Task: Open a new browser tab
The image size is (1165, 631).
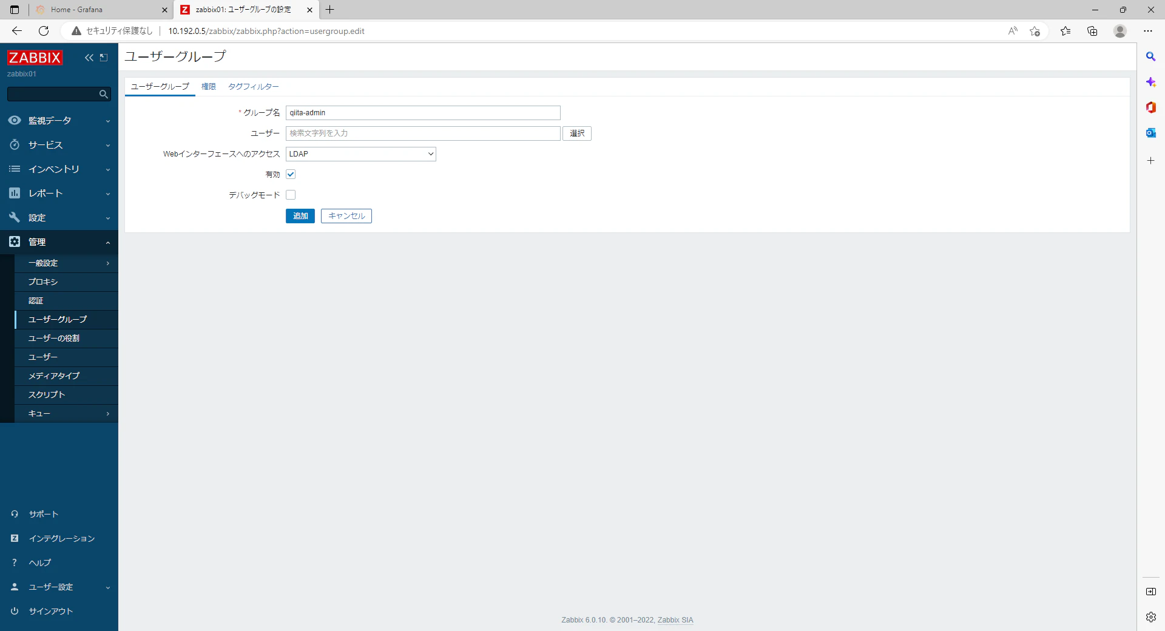Action: point(330,10)
